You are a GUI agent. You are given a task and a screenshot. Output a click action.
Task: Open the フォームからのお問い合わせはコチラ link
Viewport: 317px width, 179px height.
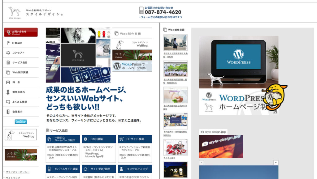pos(161,17)
